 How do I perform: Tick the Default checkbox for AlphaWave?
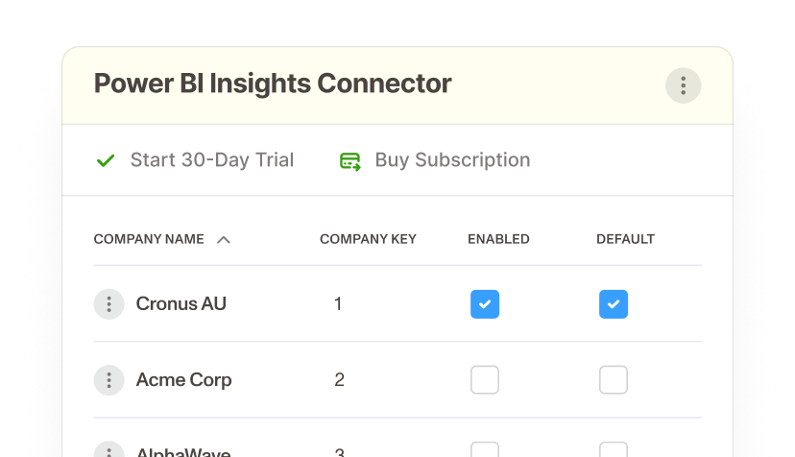tap(614, 449)
